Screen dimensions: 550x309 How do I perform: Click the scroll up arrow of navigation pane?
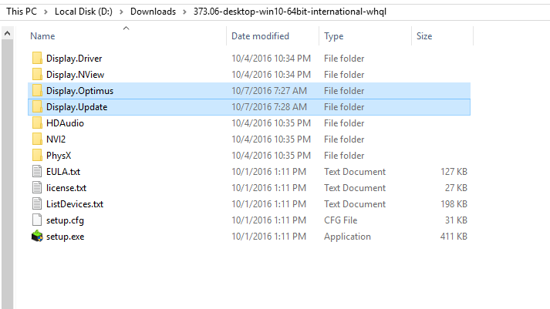[8, 34]
